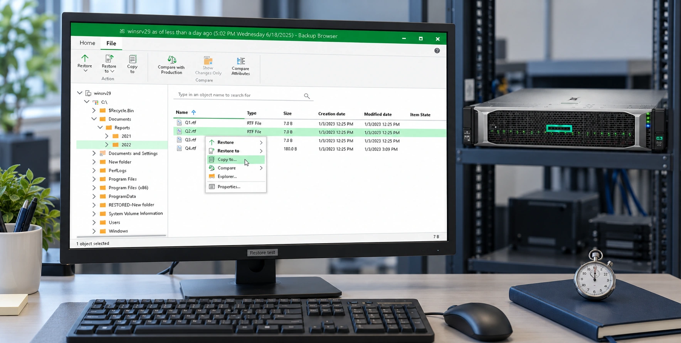
Task: Click the Windows folder icon
Action: pyautogui.click(x=103, y=231)
